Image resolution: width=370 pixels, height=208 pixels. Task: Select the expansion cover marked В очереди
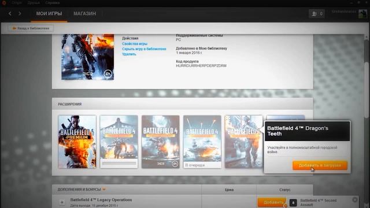point(202,142)
